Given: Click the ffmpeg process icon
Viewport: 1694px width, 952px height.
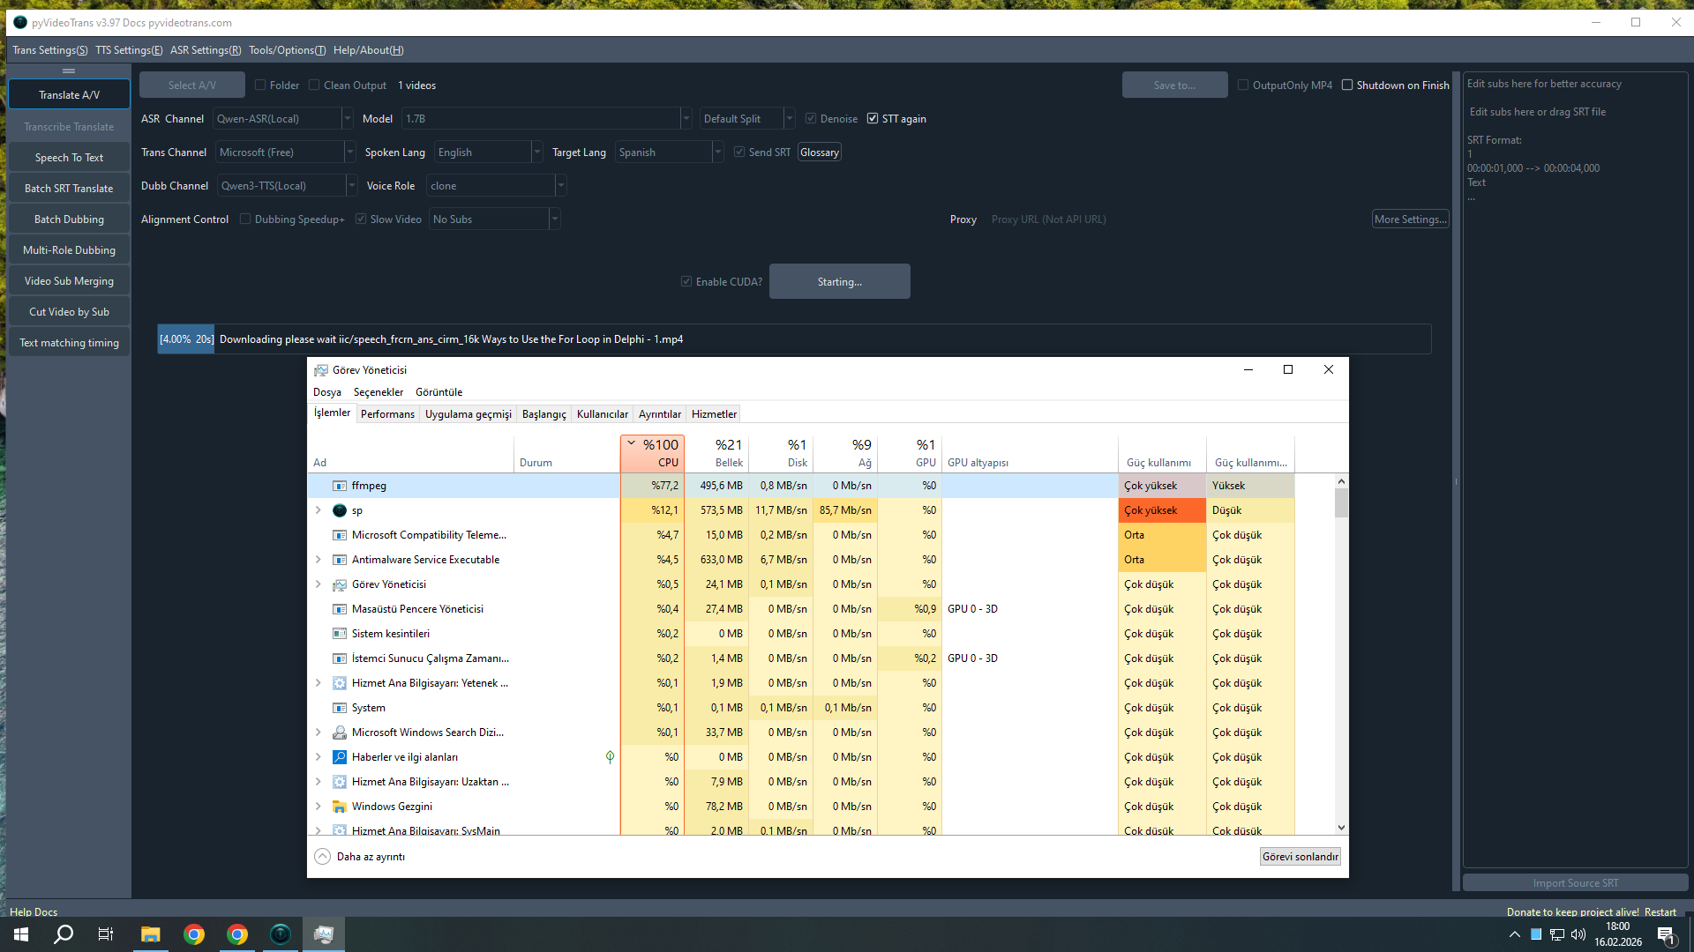Looking at the screenshot, I should [340, 486].
